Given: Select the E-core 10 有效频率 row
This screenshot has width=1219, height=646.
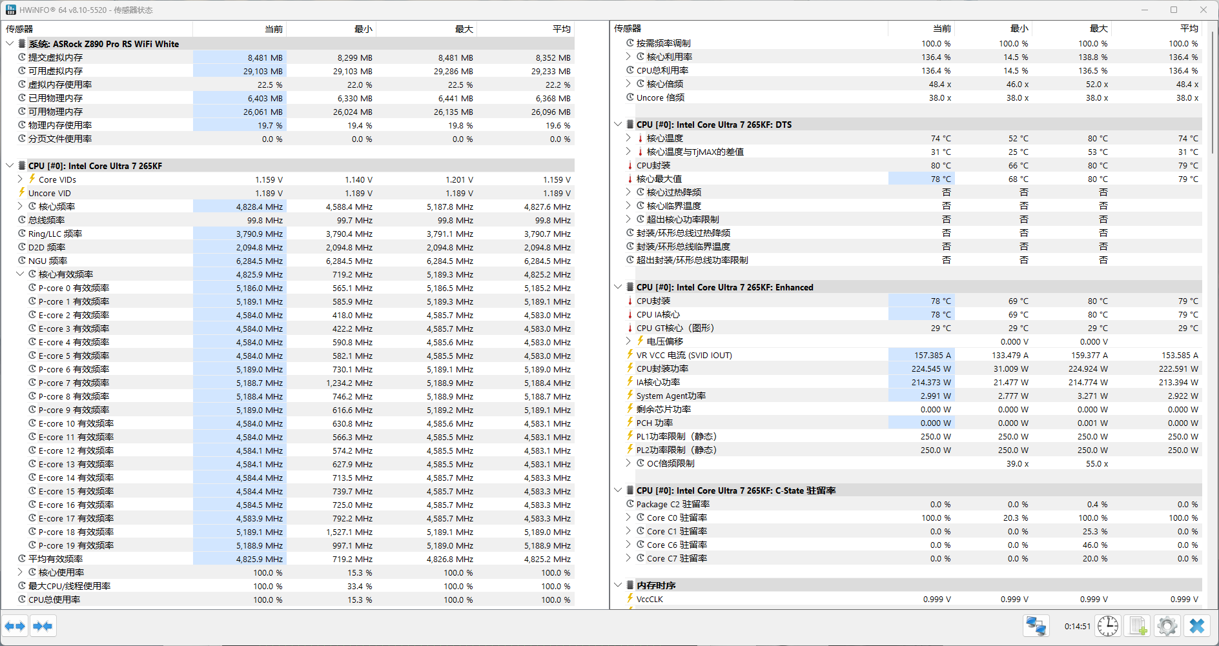Looking at the screenshot, I should pyautogui.click(x=288, y=423).
